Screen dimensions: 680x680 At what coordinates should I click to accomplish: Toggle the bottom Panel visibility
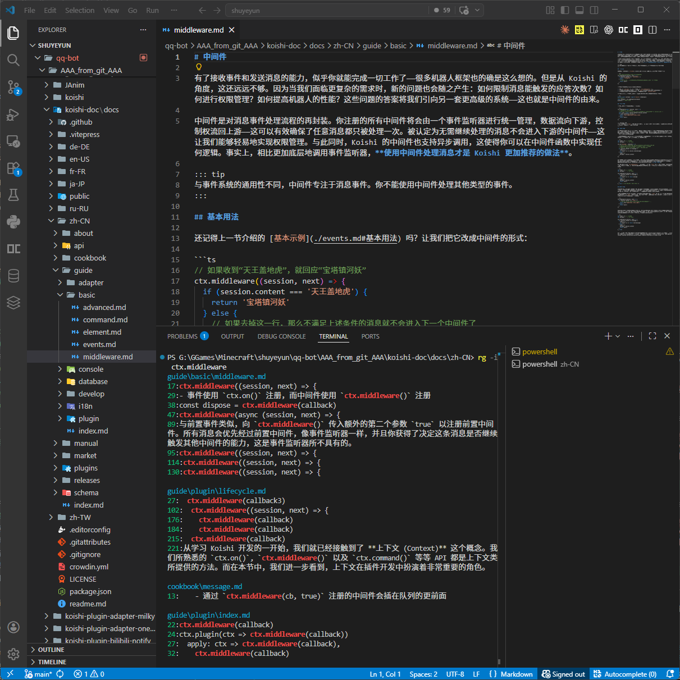click(579, 10)
